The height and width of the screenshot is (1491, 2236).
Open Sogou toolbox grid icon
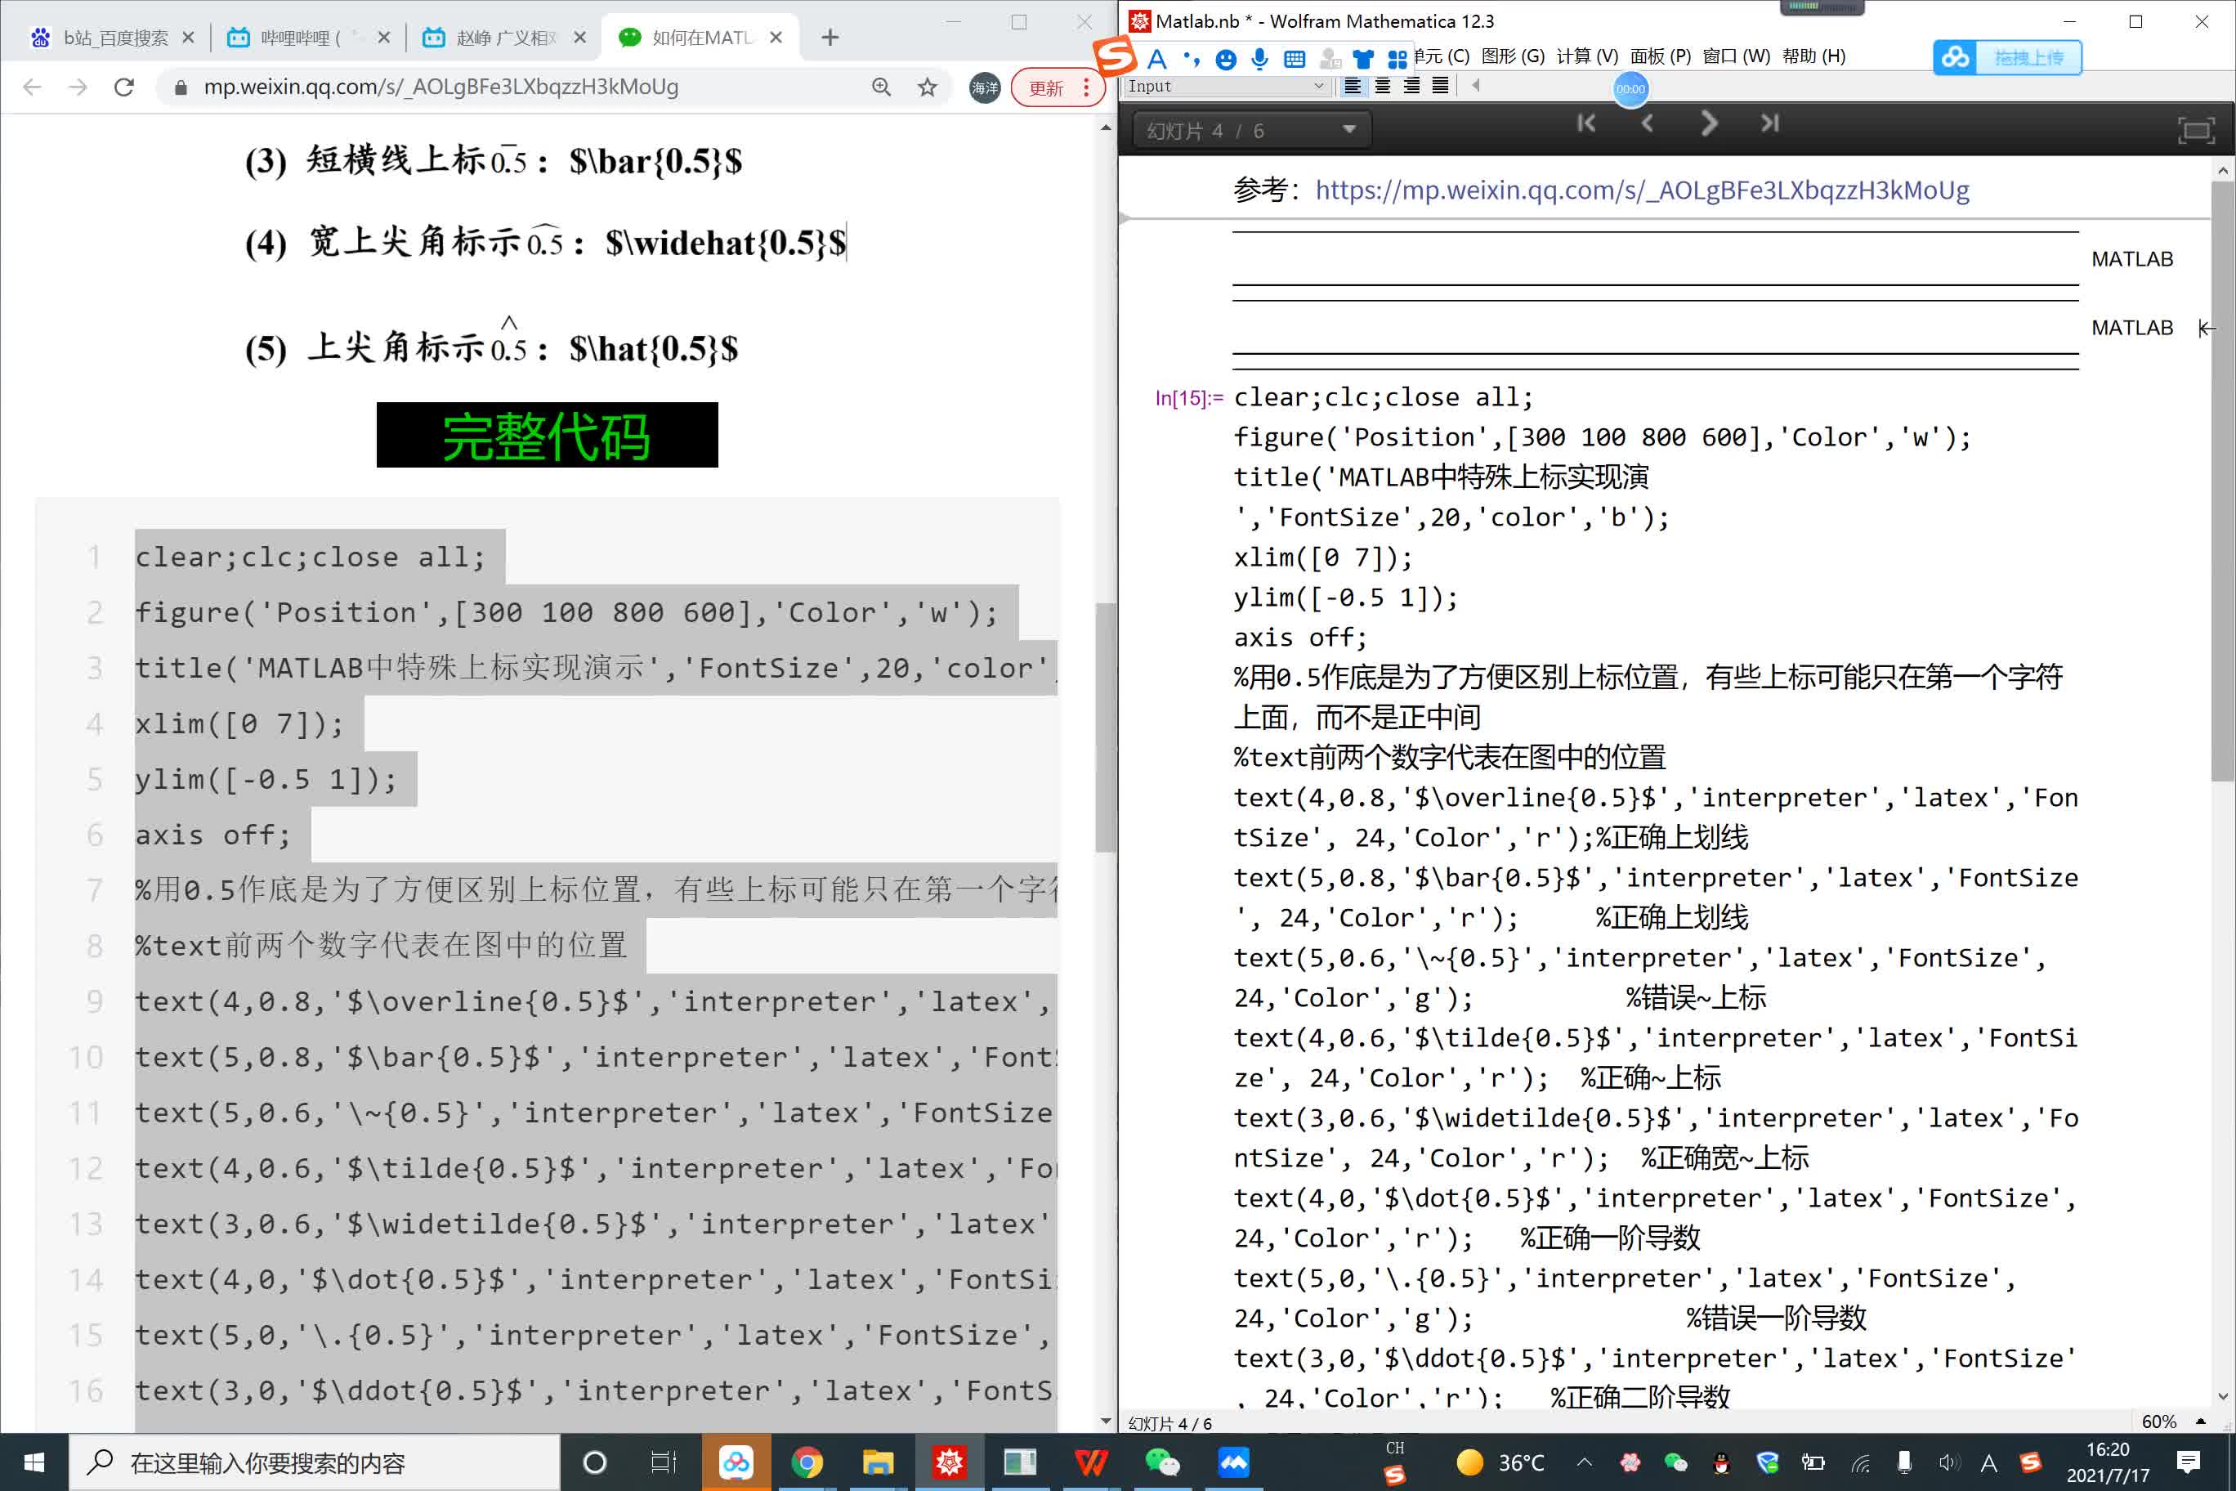[1397, 60]
